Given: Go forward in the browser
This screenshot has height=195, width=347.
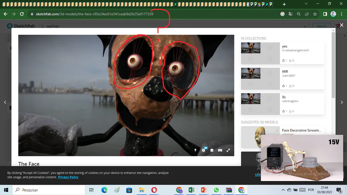Looking at the screenshot, I should (14, 14).
